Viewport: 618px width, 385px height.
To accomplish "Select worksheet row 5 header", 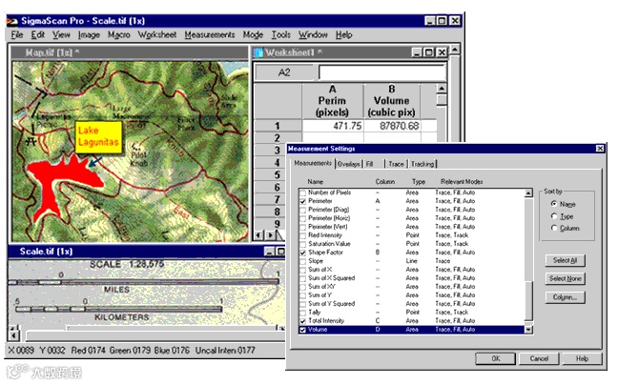I will pyautogui.click(x=278, y=174).
